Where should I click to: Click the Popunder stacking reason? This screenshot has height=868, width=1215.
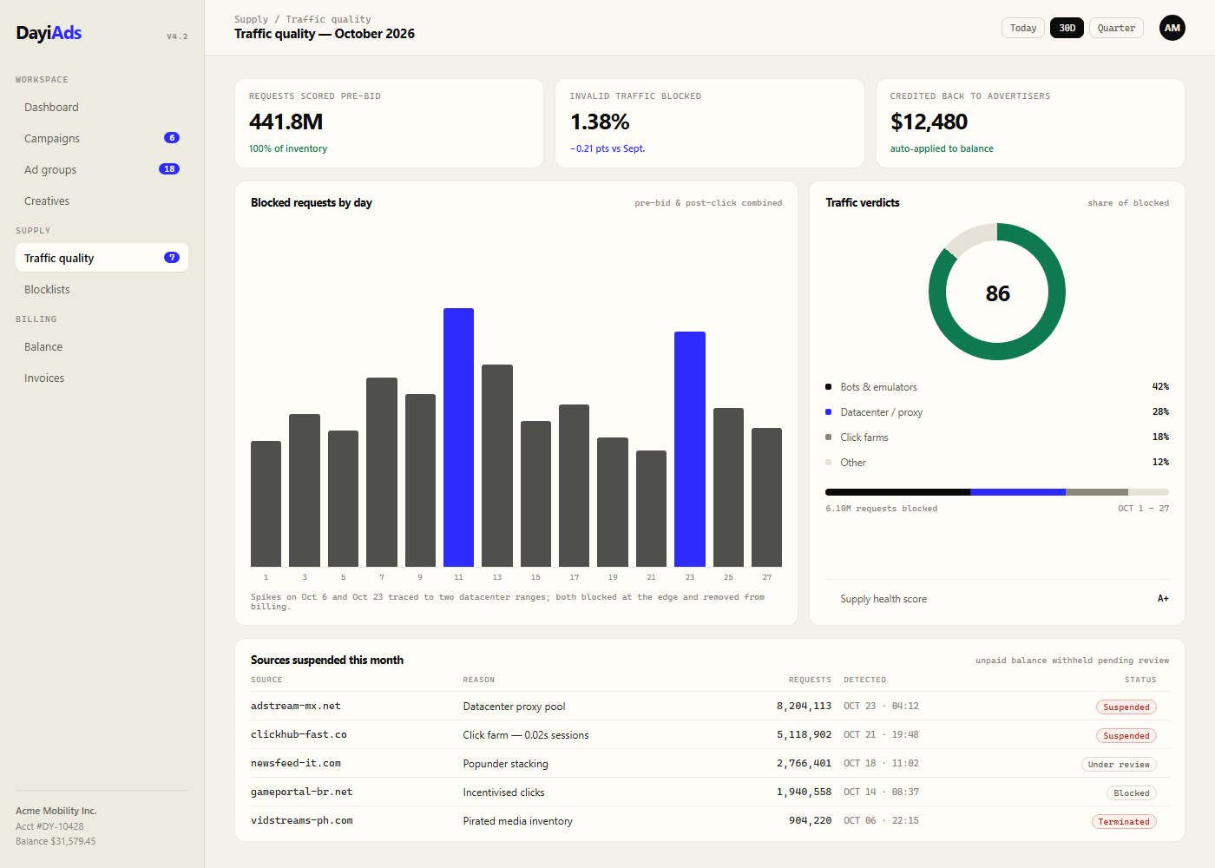tap(505, 764)
